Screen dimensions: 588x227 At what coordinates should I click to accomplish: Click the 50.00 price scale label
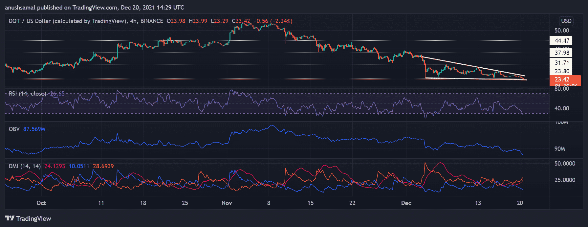click(x=561, y=31)
